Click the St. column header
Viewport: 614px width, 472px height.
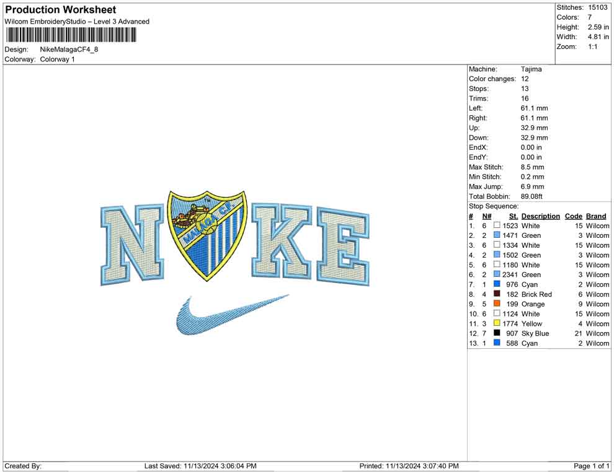click(514, 216)
